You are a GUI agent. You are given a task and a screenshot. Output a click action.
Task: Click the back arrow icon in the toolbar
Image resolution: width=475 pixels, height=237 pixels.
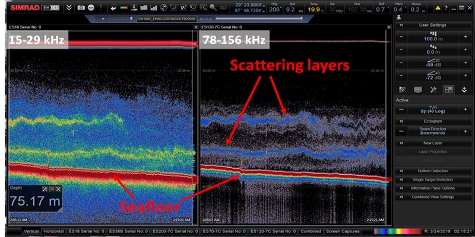[113, 8]
